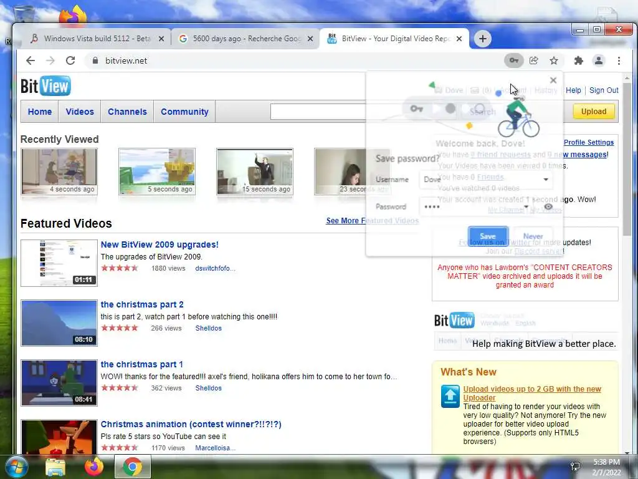The height and width of the screenshot is (479, 638).
Task: Click the page scroll-down arrow
Action: click(x=627, y=452)
